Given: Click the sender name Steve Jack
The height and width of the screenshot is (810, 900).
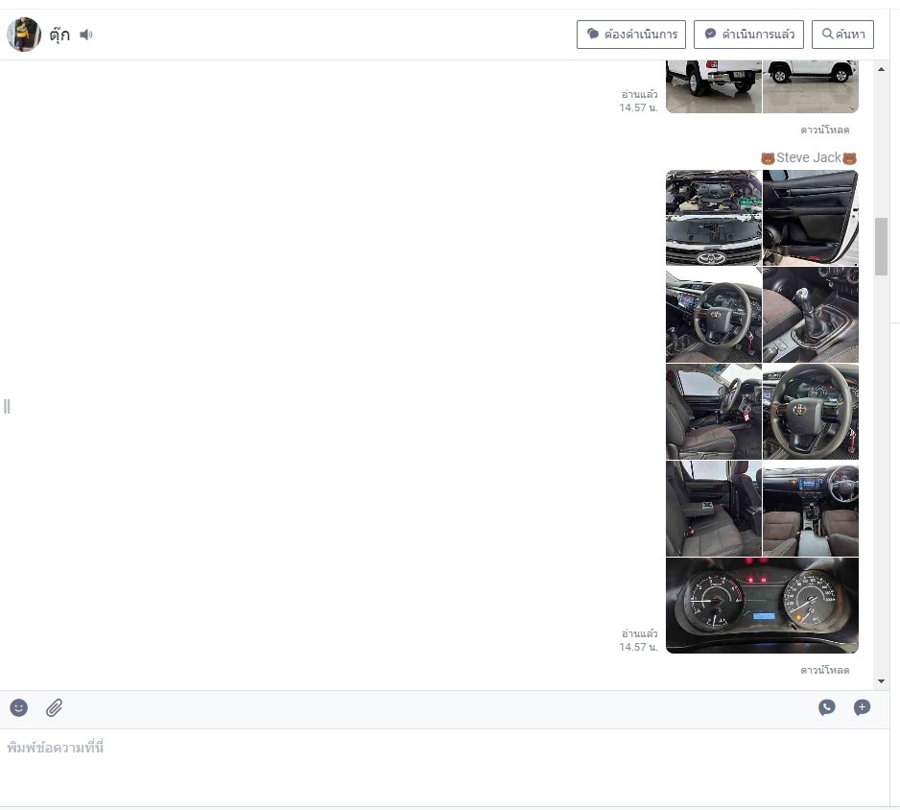Looking at the screenshot, I should (x=808, y=157).
